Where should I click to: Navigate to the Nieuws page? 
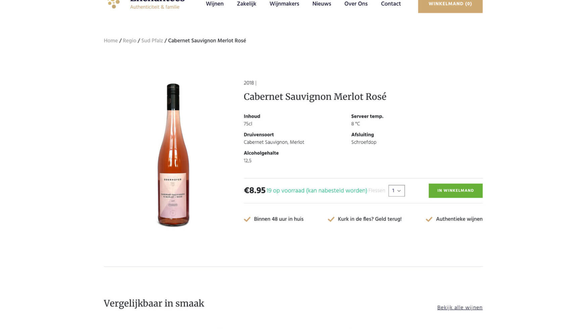pyautogui.click(x=321, y=4)
